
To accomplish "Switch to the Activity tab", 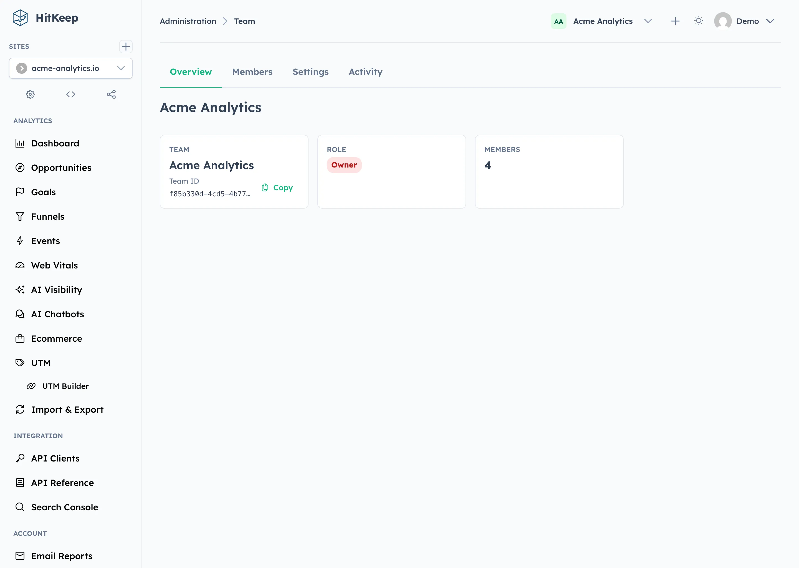I will tap(366, 72).
